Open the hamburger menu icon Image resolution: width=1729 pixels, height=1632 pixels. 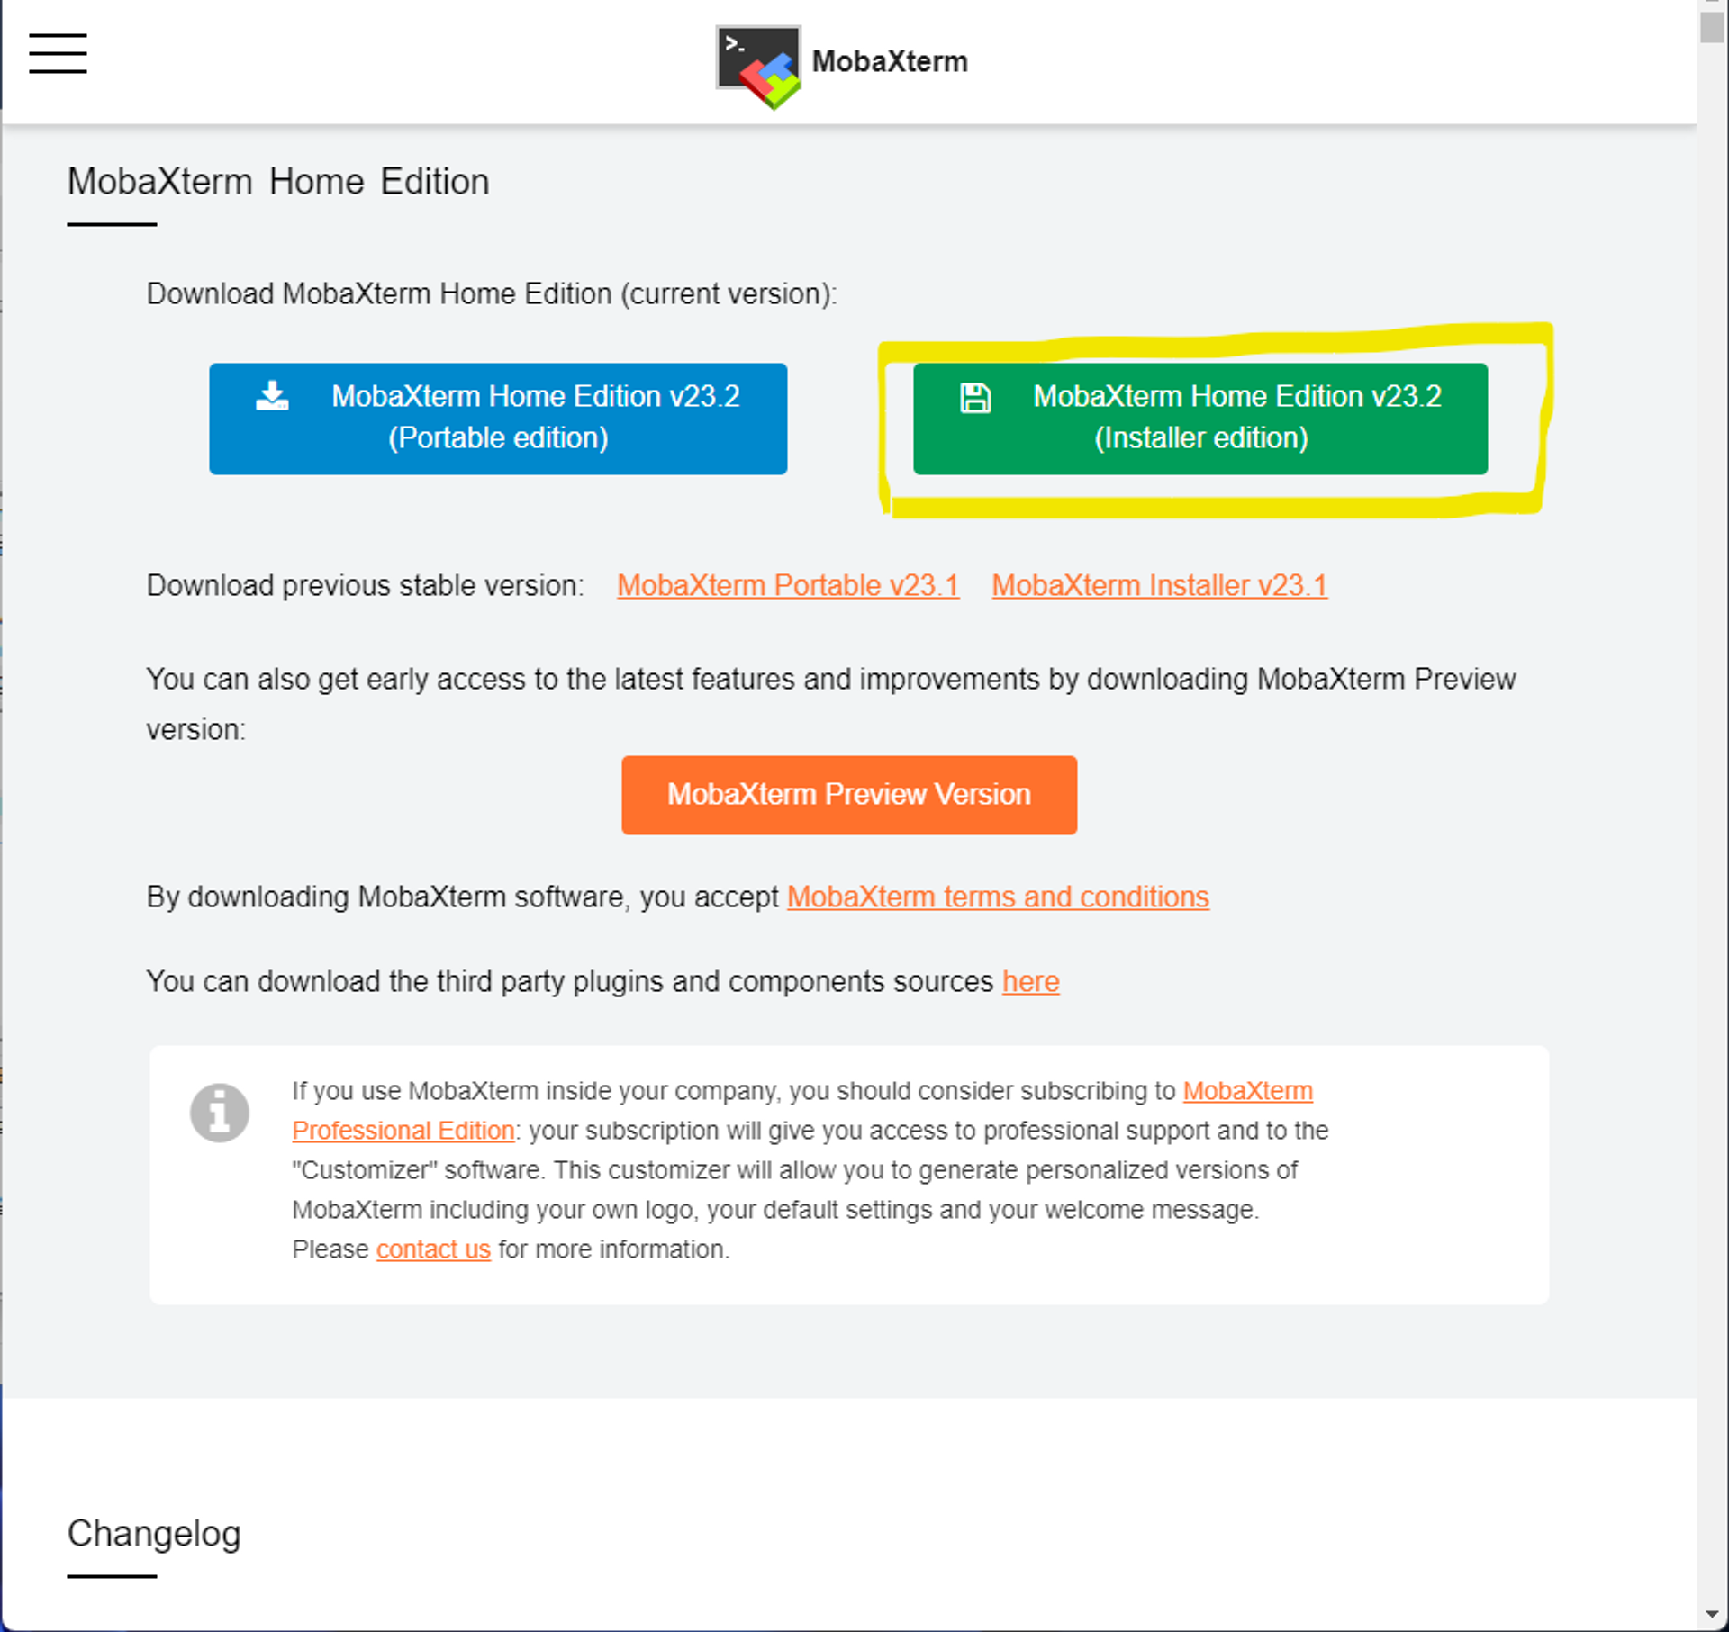(58, 53)
